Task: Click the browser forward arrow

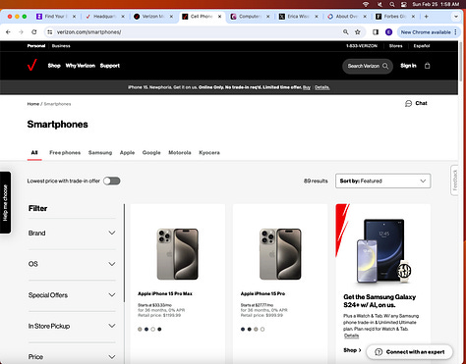Action: (x=21, y=32)
